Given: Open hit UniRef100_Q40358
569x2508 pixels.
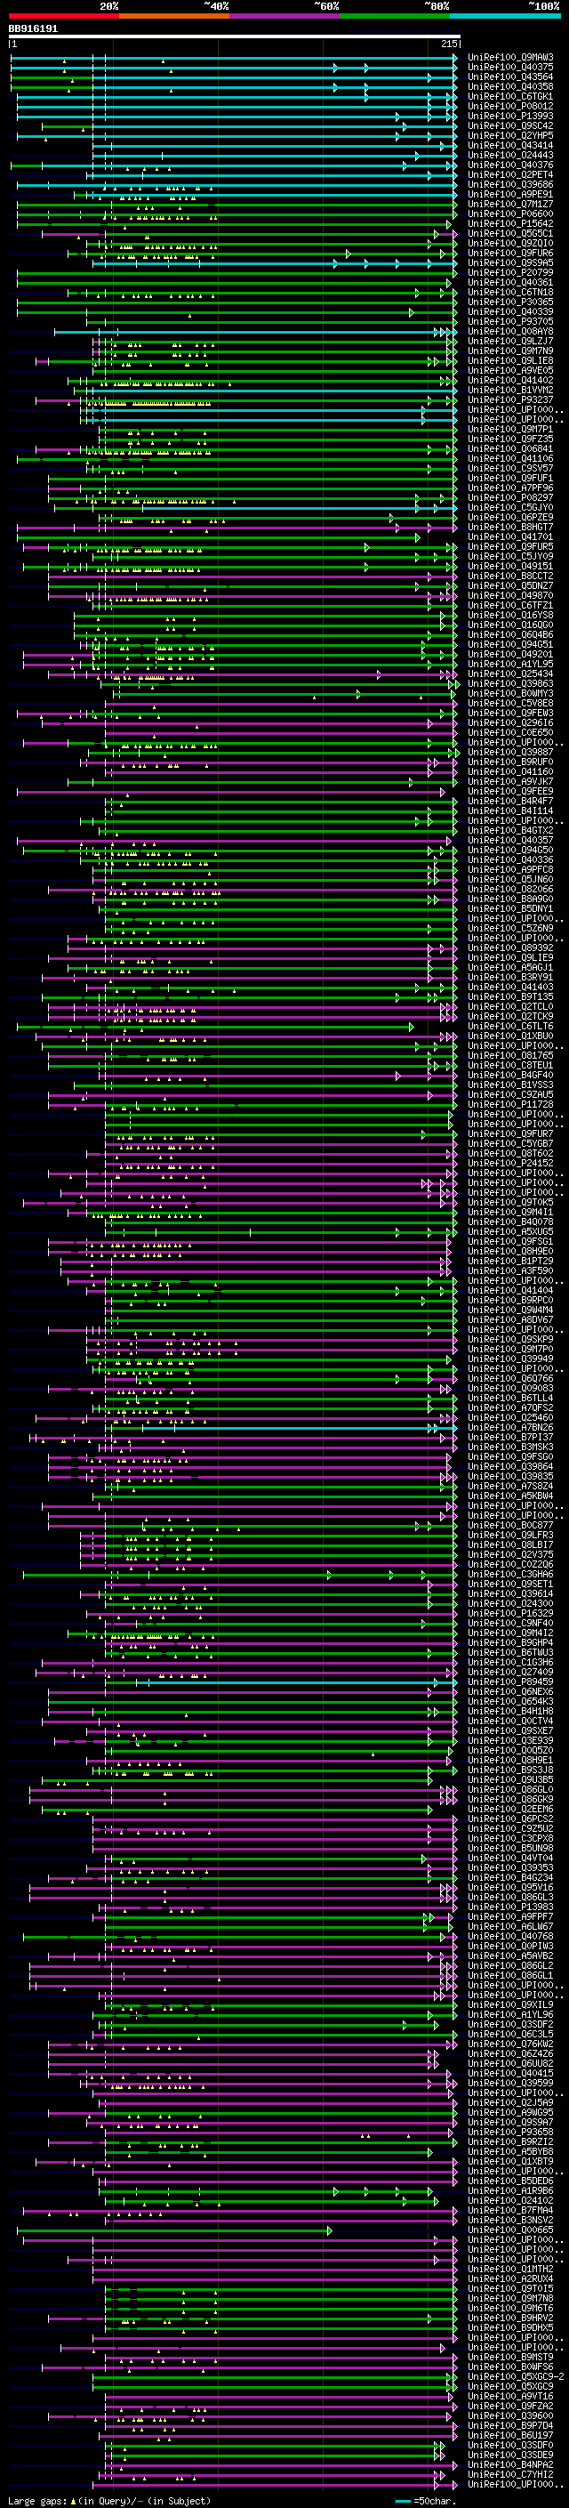Looking at the screenshot, I should [x=510, y=86].
